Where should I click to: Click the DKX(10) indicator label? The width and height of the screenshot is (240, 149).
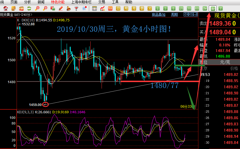(28, 20)
